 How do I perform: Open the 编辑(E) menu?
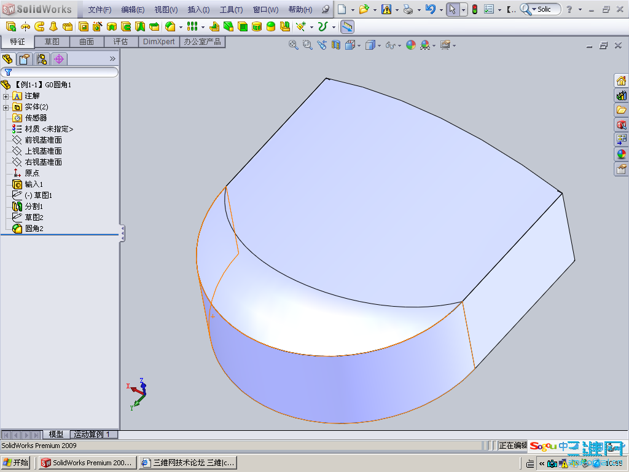point(133,10)
